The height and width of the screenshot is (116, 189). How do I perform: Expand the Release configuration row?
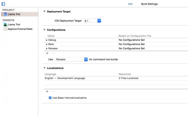tap(47, 48)
